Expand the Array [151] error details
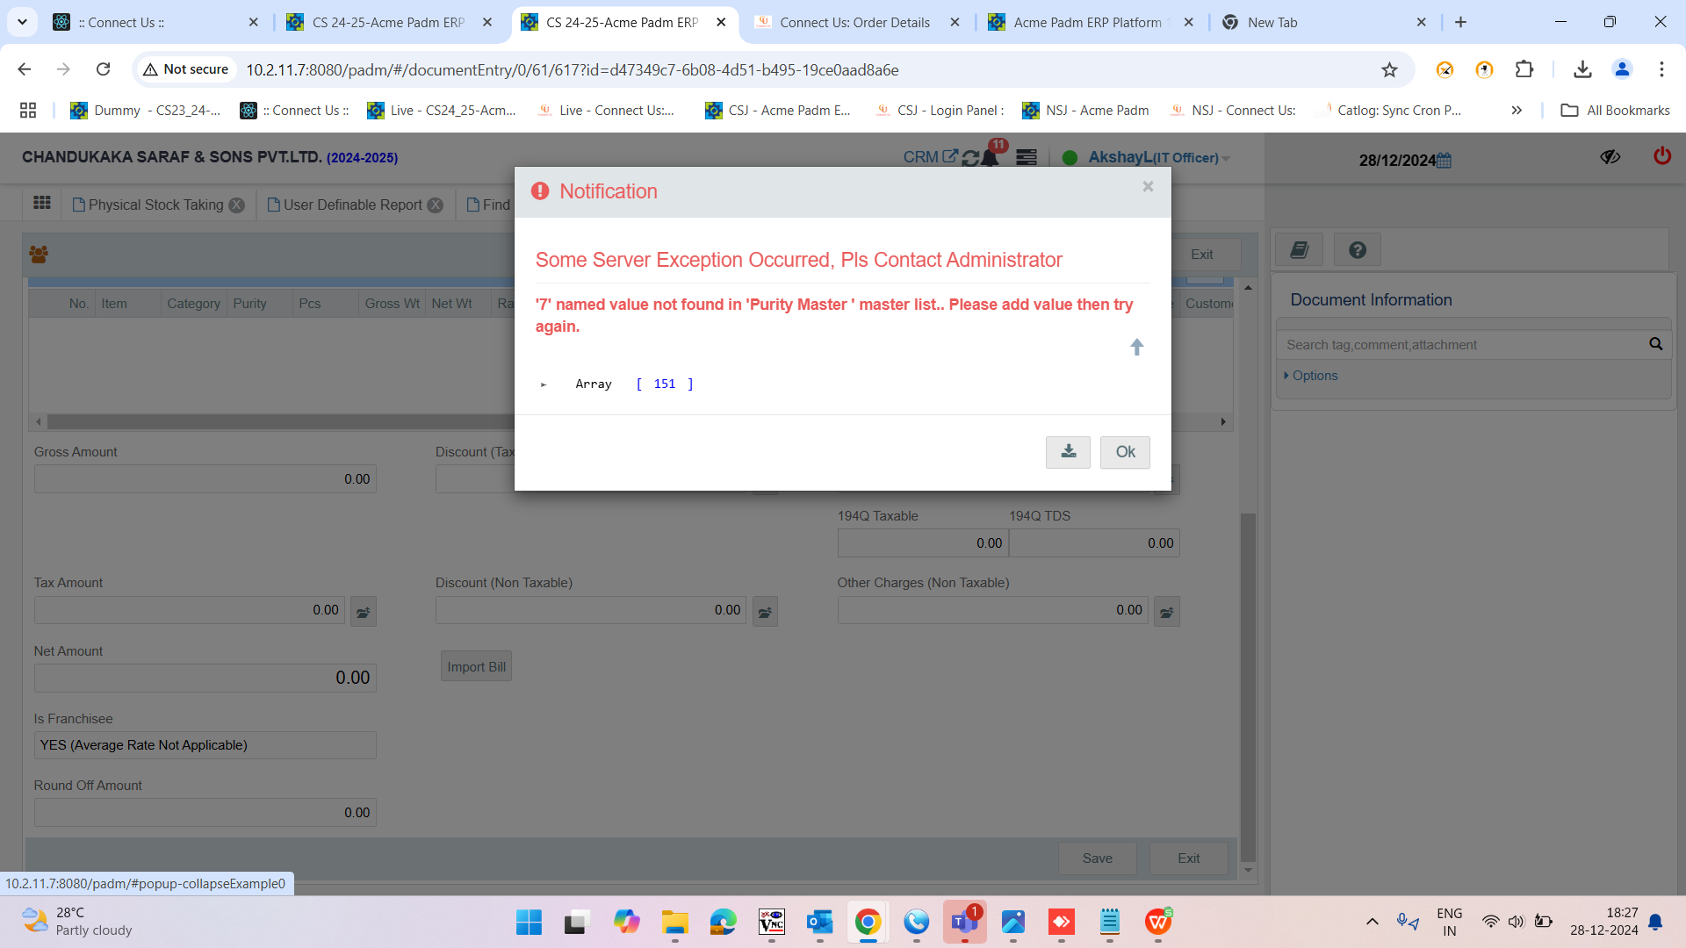This screenshot has height=948, width=1686. [x=544, y=384]
